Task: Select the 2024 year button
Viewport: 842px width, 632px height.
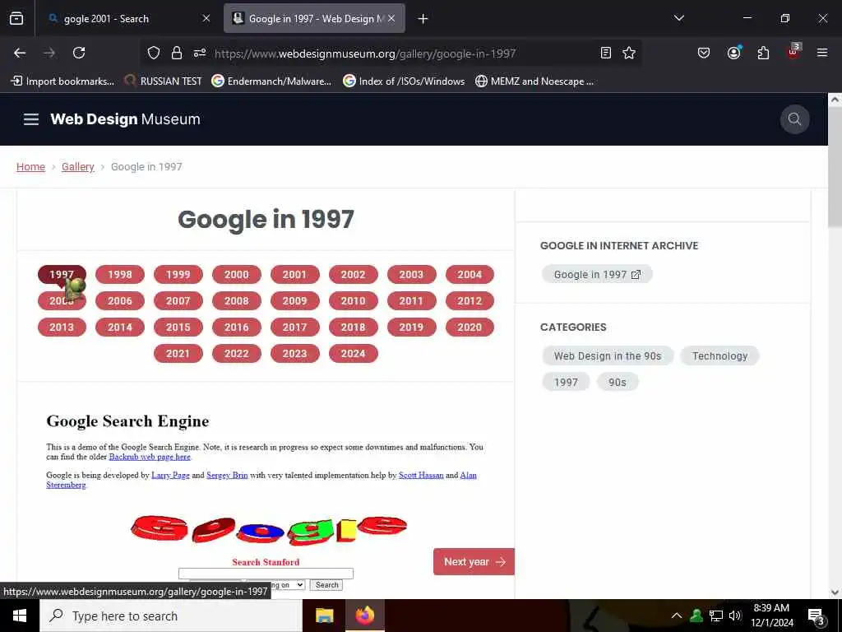Action: pos(353,354)
